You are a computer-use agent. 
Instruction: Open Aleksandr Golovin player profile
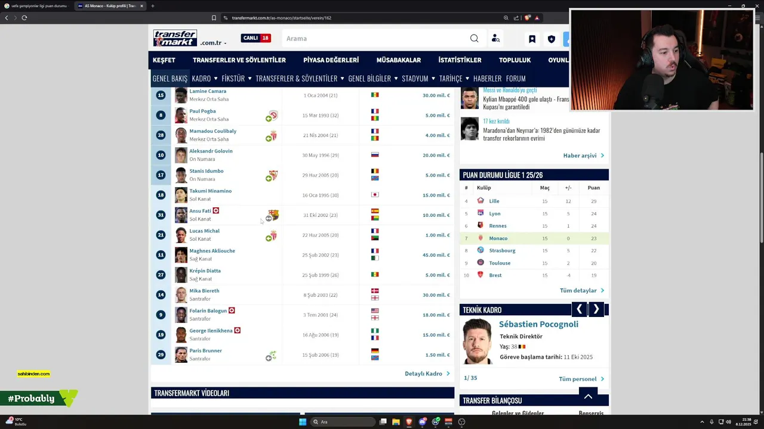pos(211,151)
